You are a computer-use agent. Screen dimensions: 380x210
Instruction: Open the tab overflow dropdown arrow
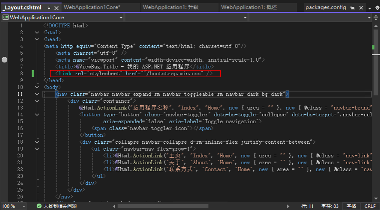369,8
